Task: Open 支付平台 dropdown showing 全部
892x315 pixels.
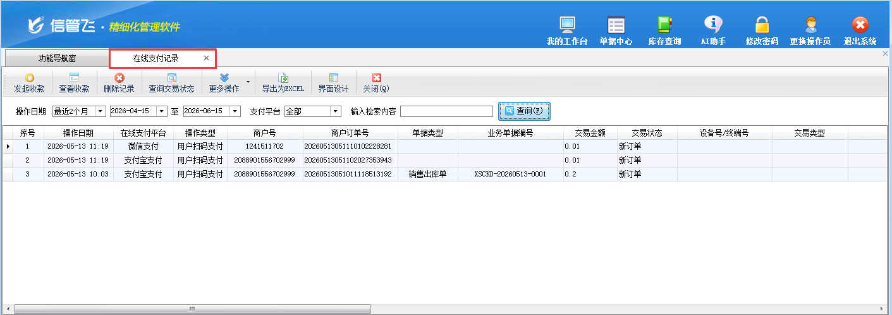Action: (336, 111)
